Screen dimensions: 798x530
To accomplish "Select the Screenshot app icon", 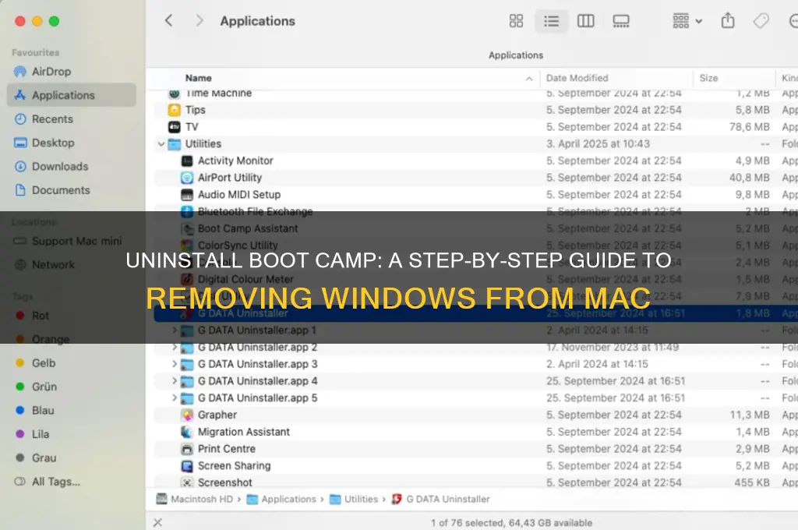I will tap(187, 482).
